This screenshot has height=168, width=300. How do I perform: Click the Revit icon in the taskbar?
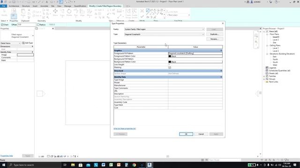tap(150, 165)
